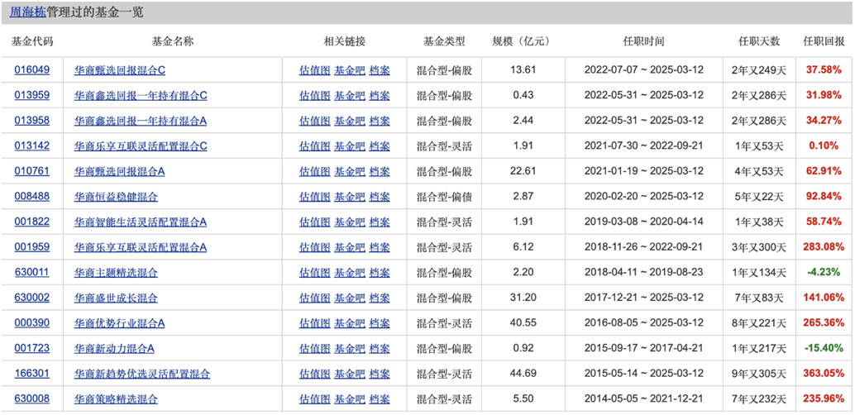This screenshot has width=855, height=415.
Task: Open fund code 001959
Action: [32, 247]
